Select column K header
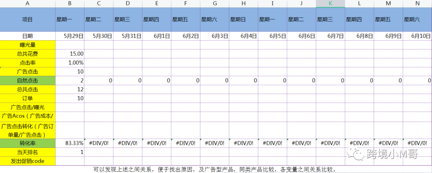This screenshot has height=173, width=432. pyautogui.click(x=330, y=3)
